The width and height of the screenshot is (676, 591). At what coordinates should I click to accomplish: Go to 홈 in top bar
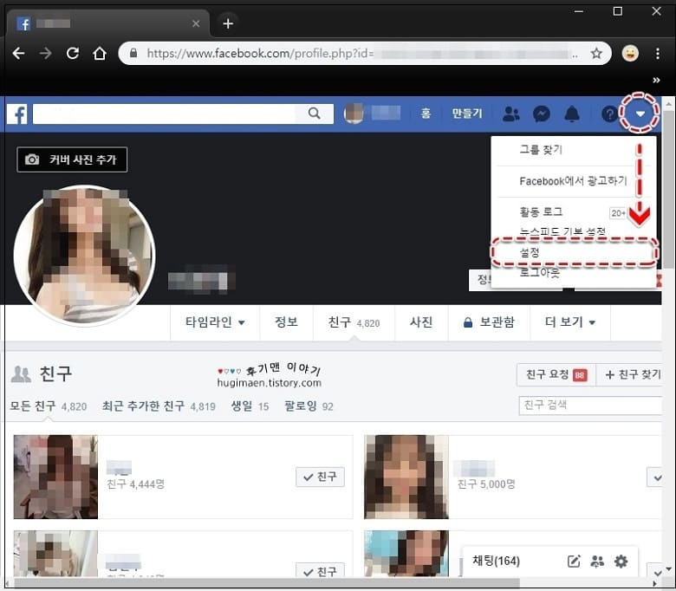coord(426,114)
